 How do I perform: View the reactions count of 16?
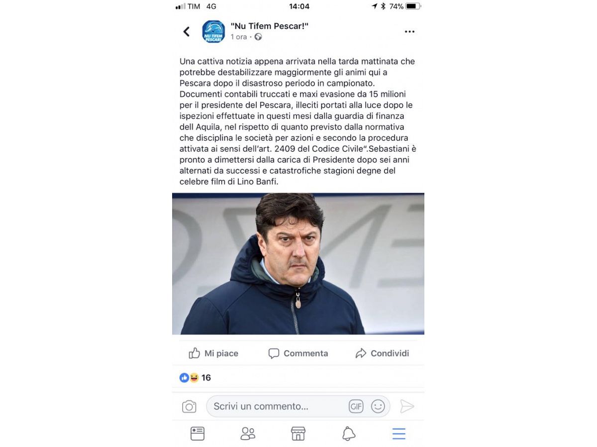[x=195, y=377]
